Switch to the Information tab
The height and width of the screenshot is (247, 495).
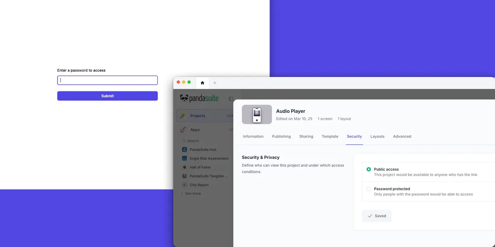coord(253,137)
